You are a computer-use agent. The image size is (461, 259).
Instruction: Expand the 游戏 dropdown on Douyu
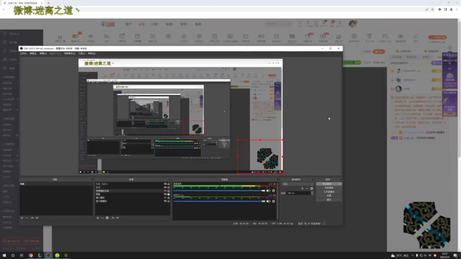[x=184, y=24]
